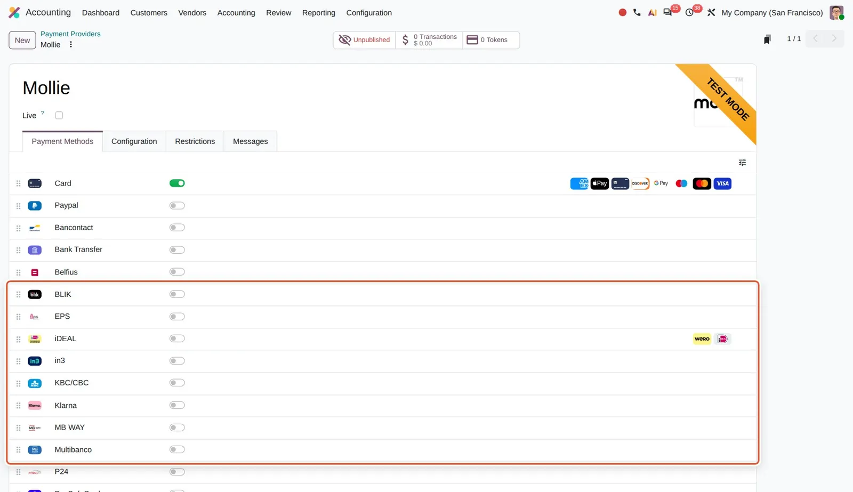
Task: Open the user avatar menu
Action: (836, 12)
